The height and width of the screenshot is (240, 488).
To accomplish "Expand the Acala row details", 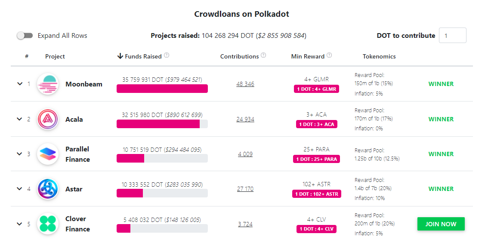I will [19, 119].
